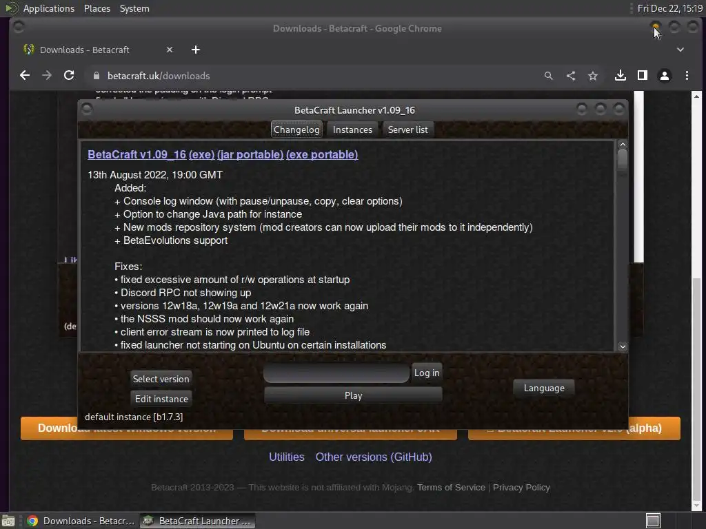
Task: Reload the betacraft.uk page
Action: pos(69,76)
